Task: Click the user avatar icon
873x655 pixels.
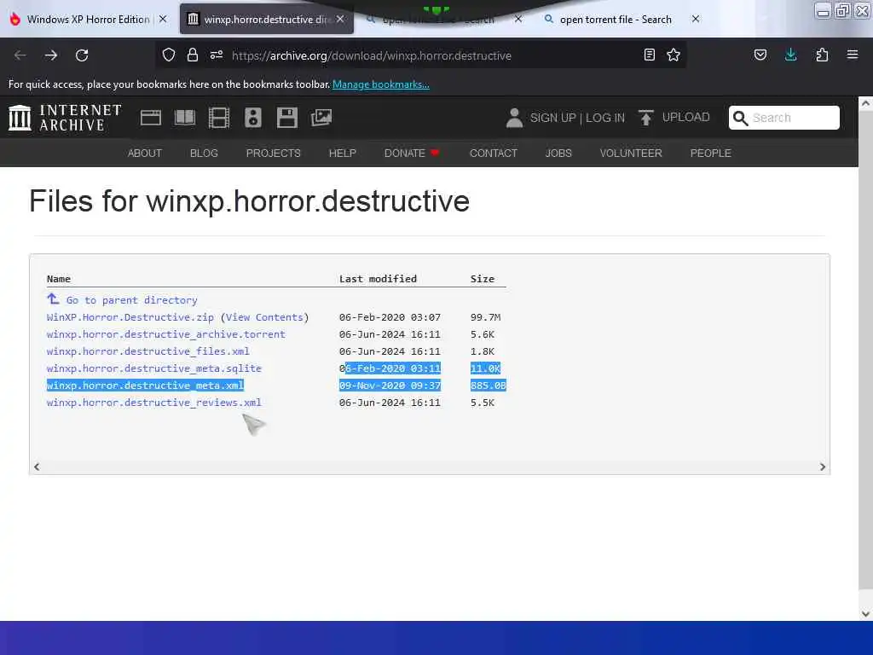Action: pyautogui.click(x=514, y=118)
